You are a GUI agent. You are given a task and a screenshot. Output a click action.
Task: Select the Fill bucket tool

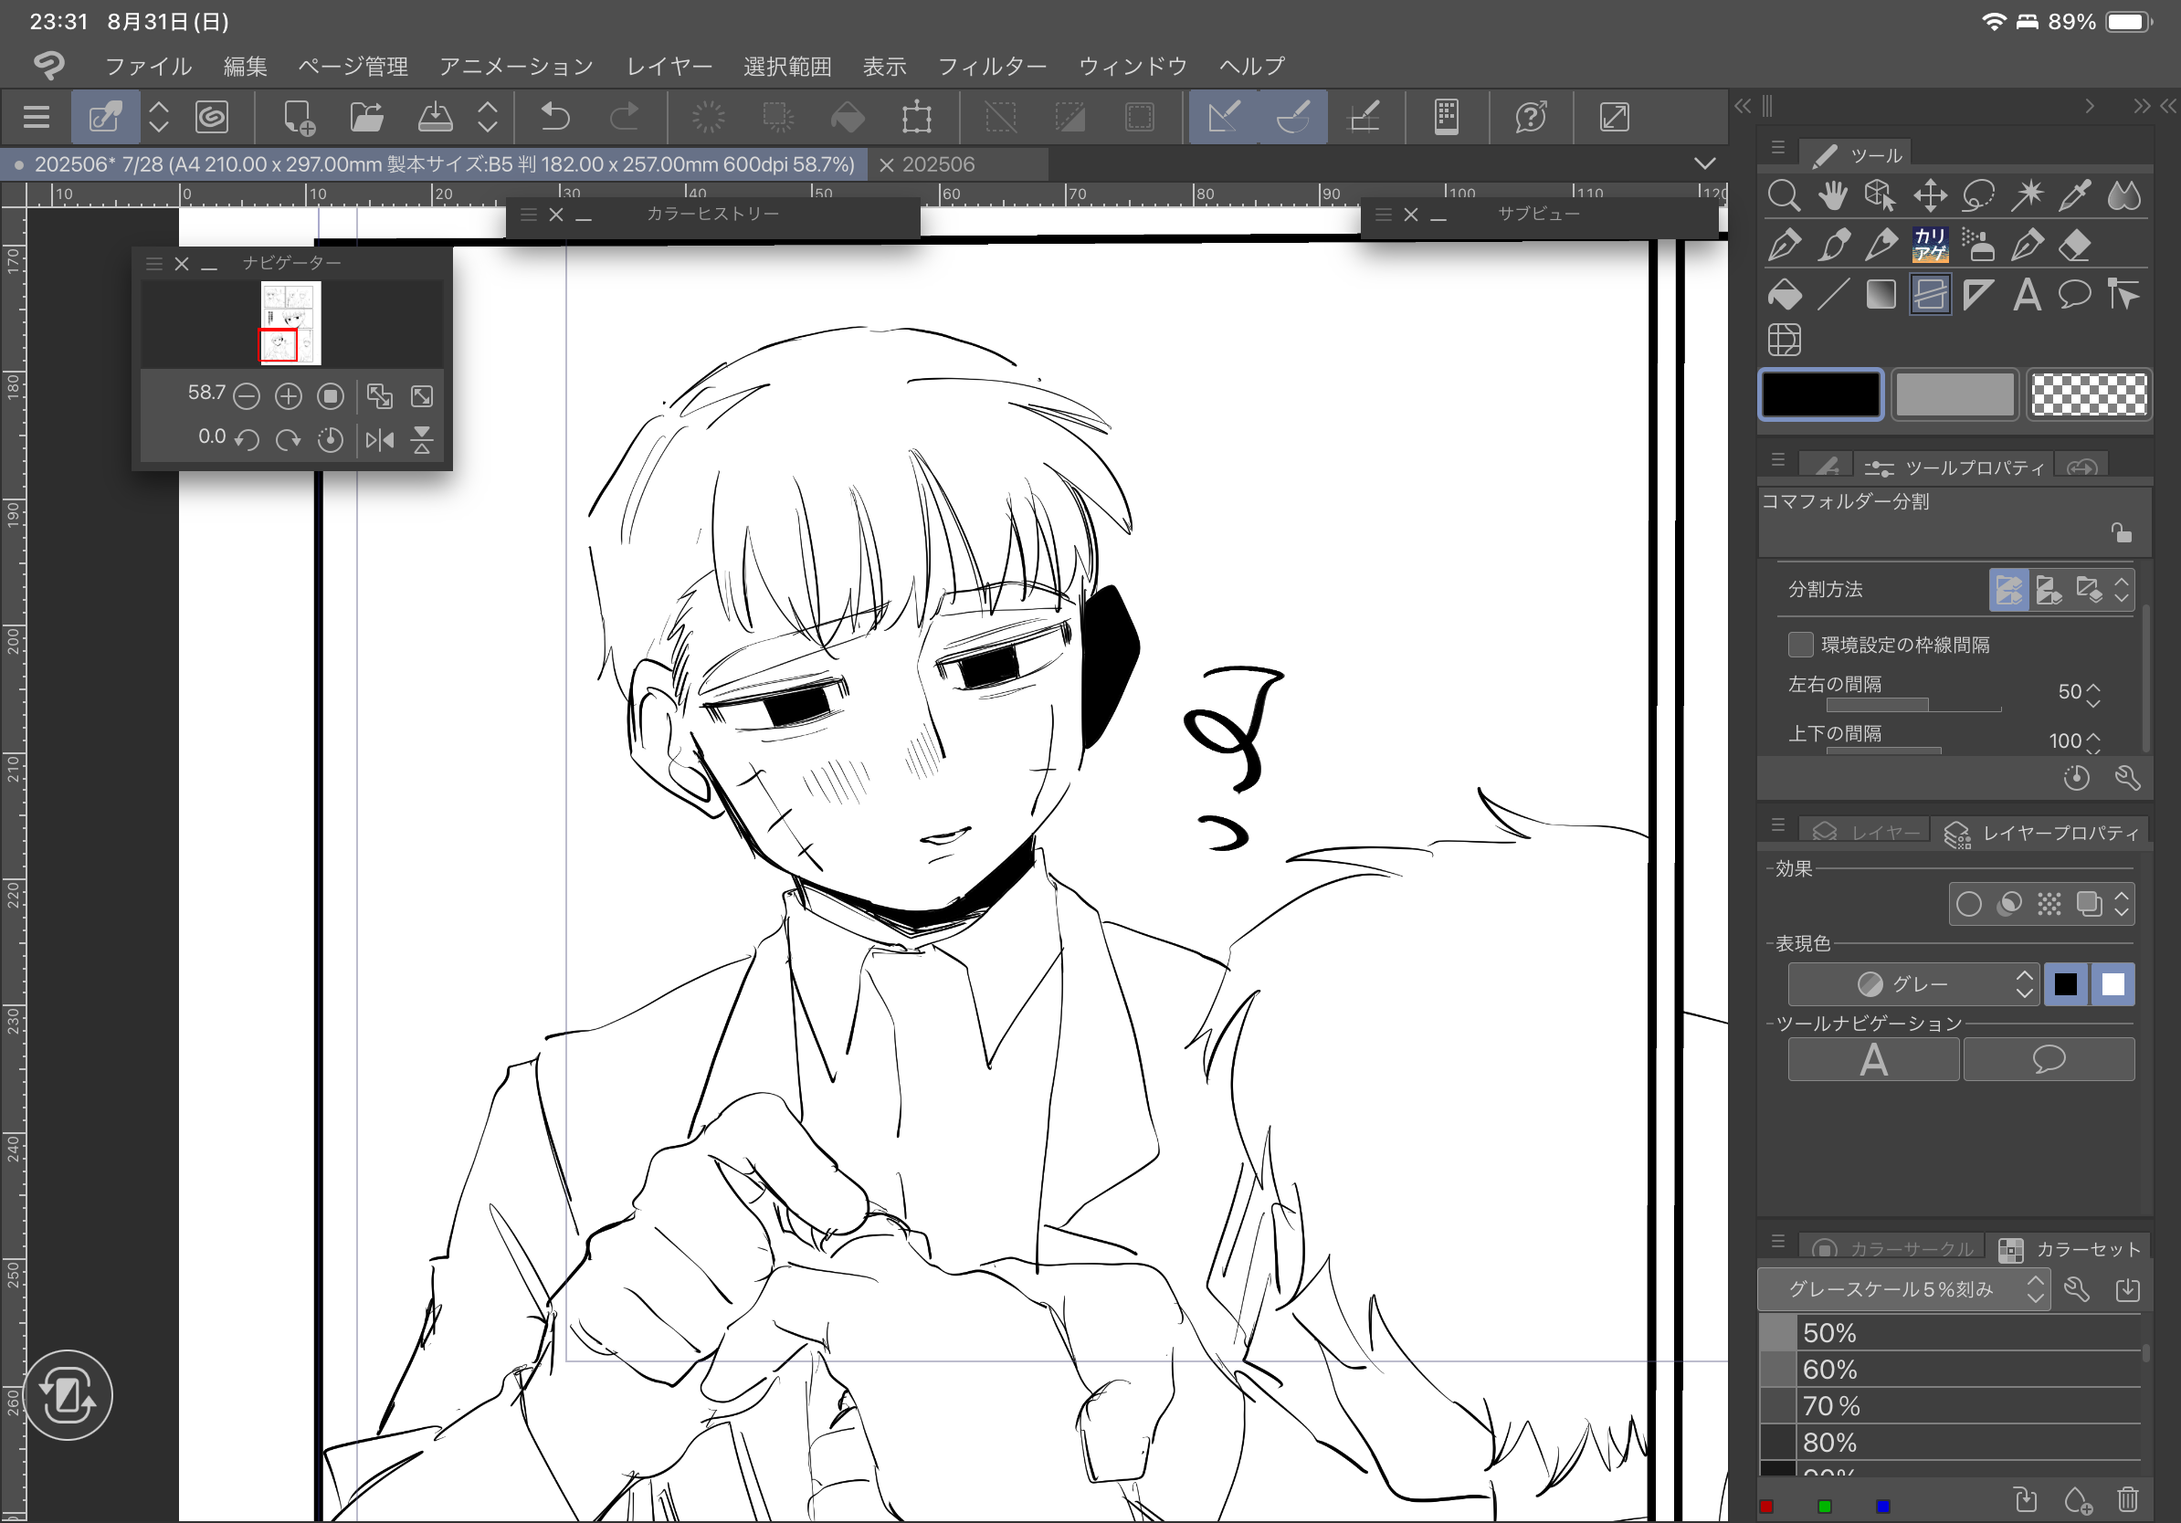(x=1784, y=294)
